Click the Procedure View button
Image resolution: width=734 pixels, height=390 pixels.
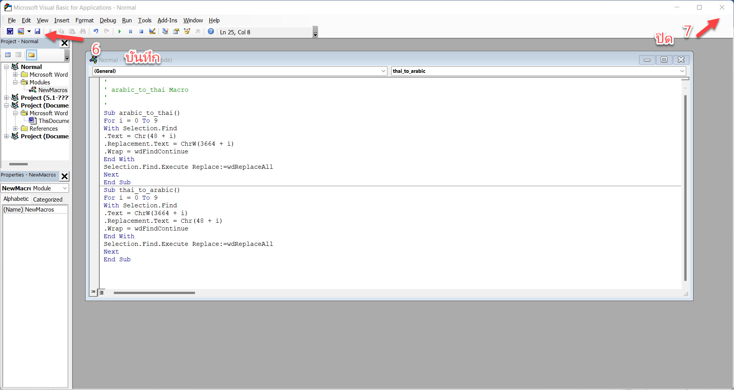click(x=93, y=292)
